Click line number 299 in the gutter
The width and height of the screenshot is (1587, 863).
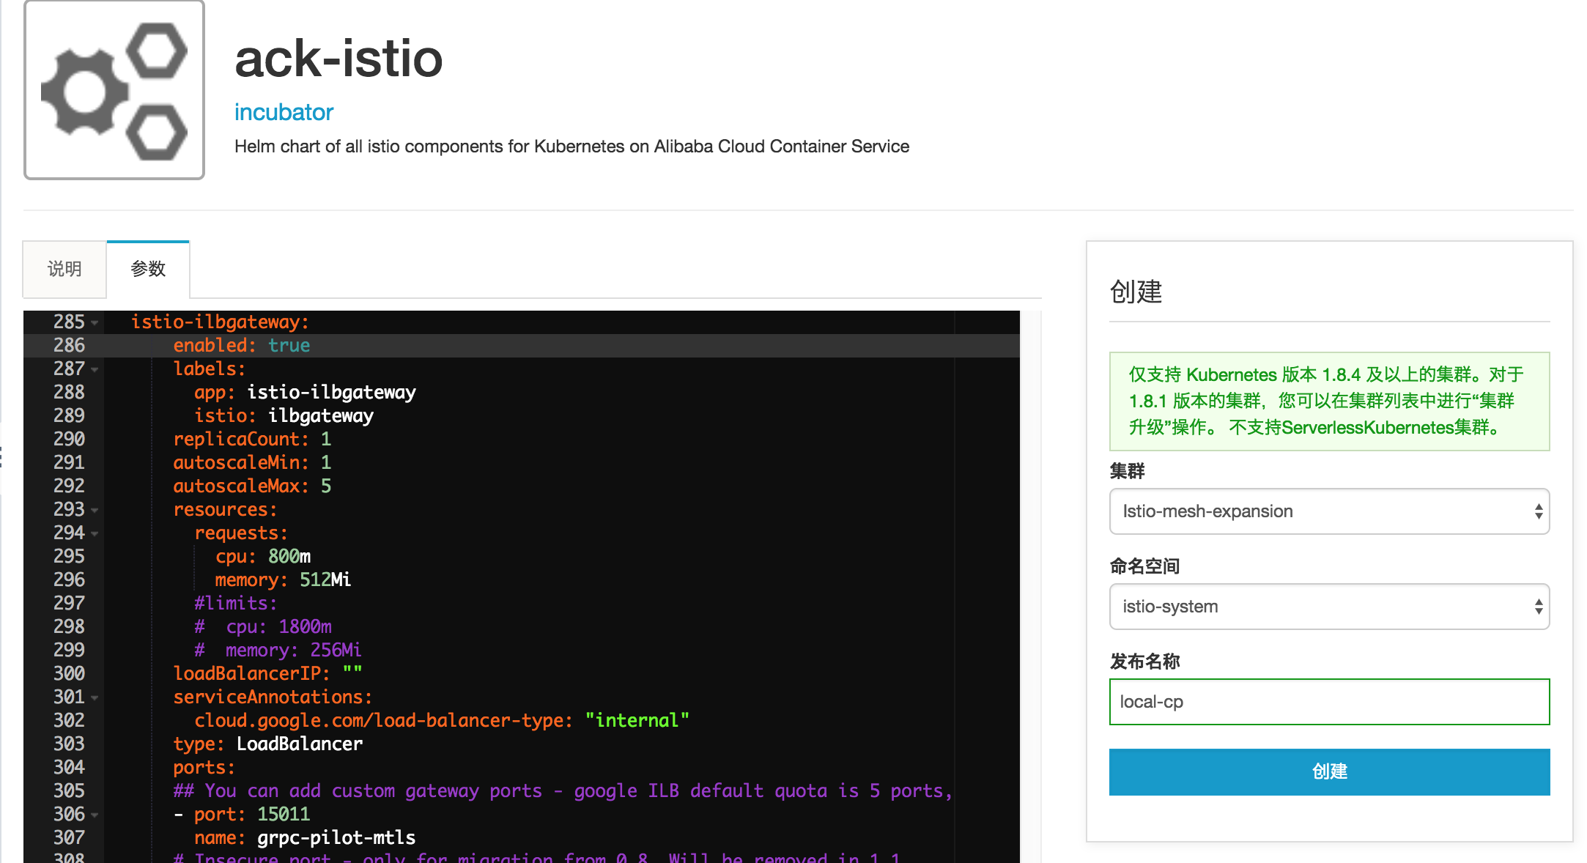pos(69,650)
